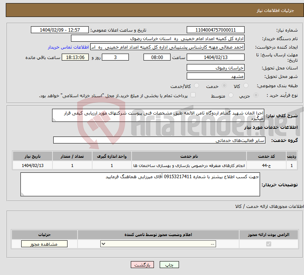304x275 pixels.
Task: Click the delivery province field خراسان رضوی
Action: click(x=215, y=67)
